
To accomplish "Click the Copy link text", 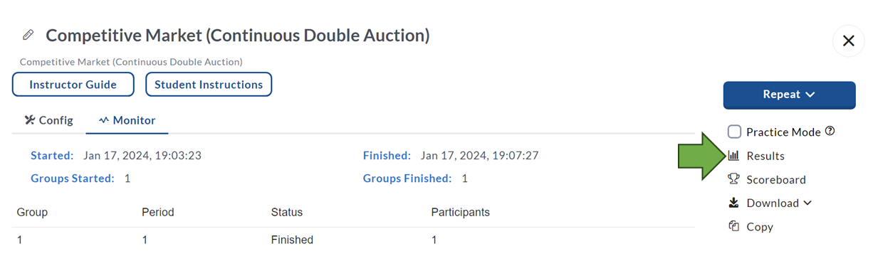I will pyautogui.click(x=760, y=227).
